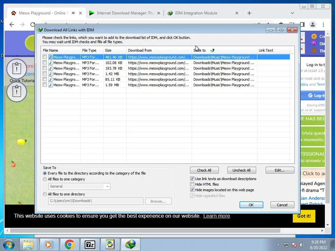The image size is (335, 251).
Task: Open Chrome tab search chevron
Action: (x=292, y=13)
